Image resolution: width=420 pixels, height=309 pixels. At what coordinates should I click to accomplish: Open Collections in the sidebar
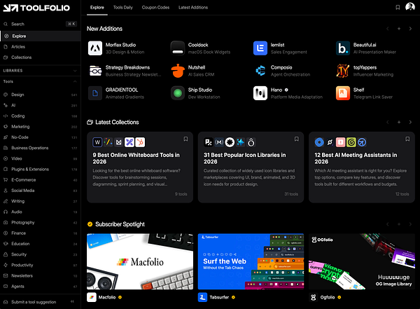pyautogui.click(x=41, y=57)
